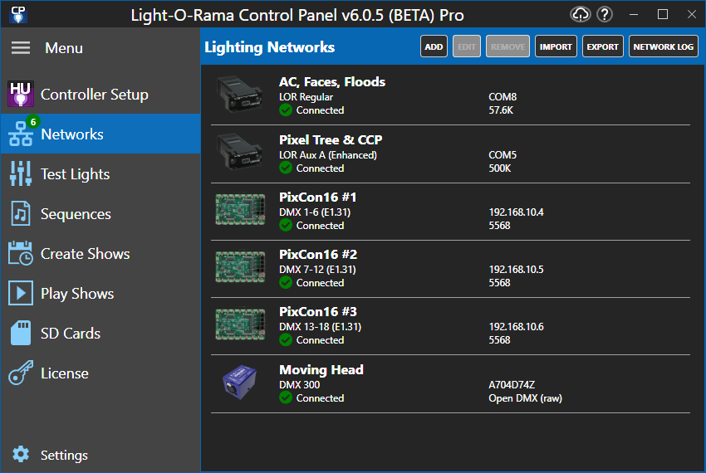Select the PixCon16 #1 network title
Screen dimensions: 706x473
[317, 197]
